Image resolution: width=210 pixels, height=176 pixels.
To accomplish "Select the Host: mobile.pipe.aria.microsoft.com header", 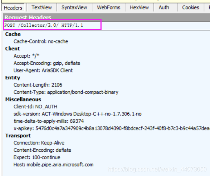I will click(x=53, y=164).
